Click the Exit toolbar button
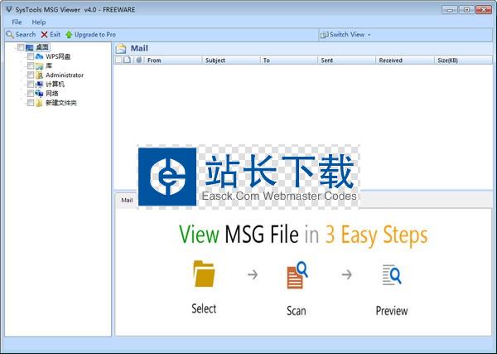 click(51, 35)
